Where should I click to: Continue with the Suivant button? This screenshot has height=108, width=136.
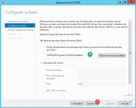click(91, 103)
